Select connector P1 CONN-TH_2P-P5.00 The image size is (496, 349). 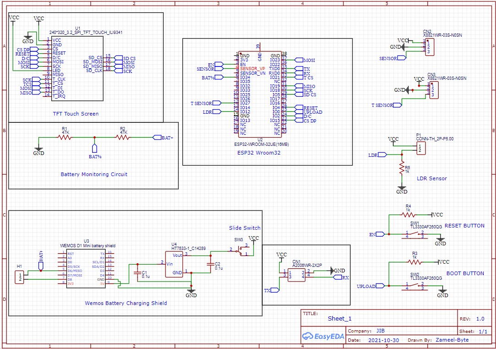click(x=421, y=148)
